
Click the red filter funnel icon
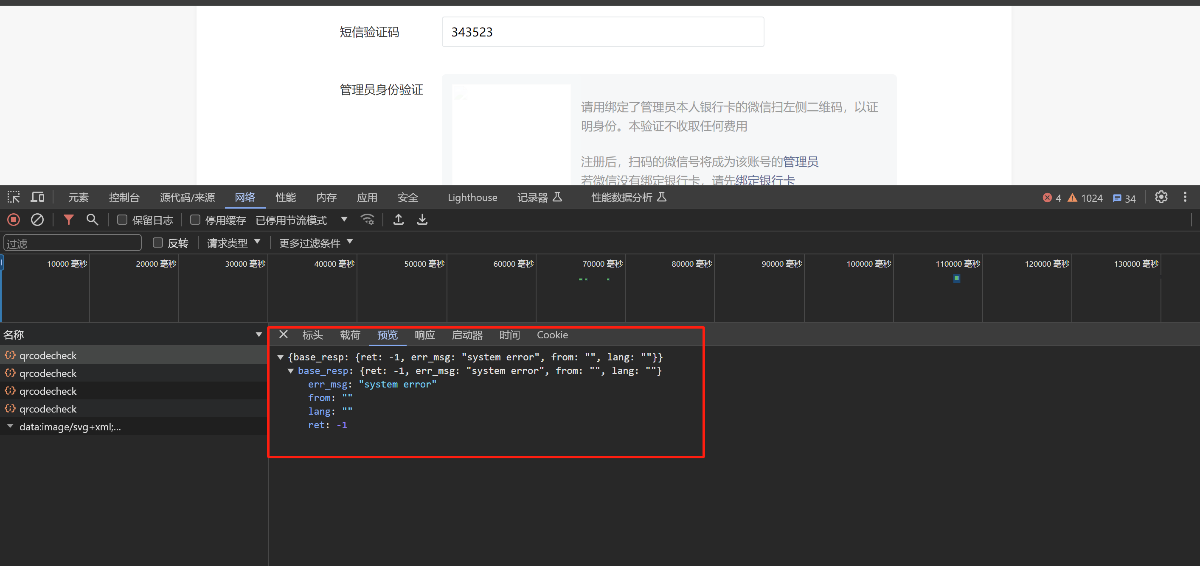coord(68,220)
